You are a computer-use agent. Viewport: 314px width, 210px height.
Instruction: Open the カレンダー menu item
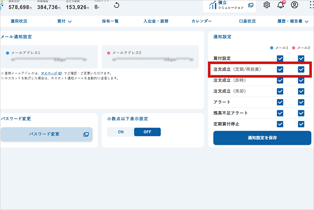[x=202, y=21]
